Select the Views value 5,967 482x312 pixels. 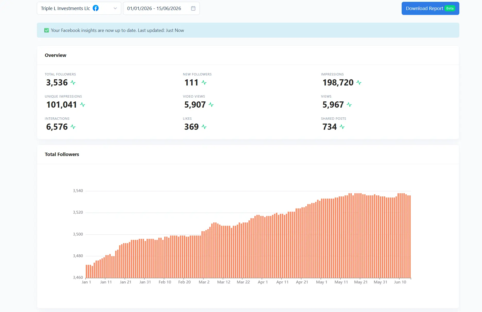tap(333, 105)
